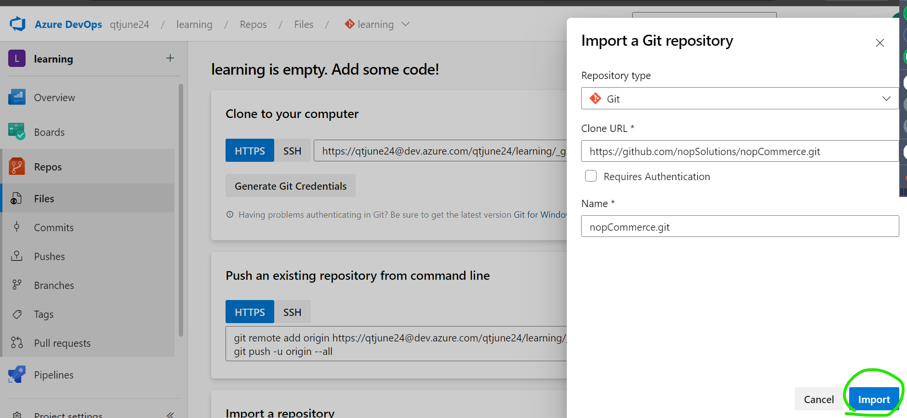The width and height of the screenshot is (907, 418).
Task: Expand the learning repository selector chevron
Action: 405,24
